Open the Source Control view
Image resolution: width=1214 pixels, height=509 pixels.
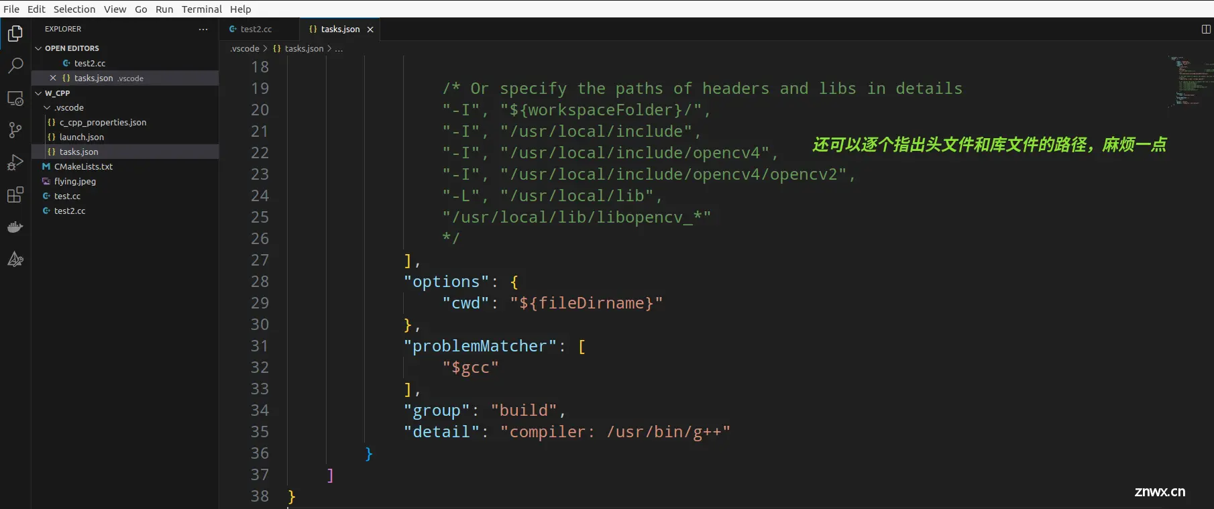(x=15, y=130)
